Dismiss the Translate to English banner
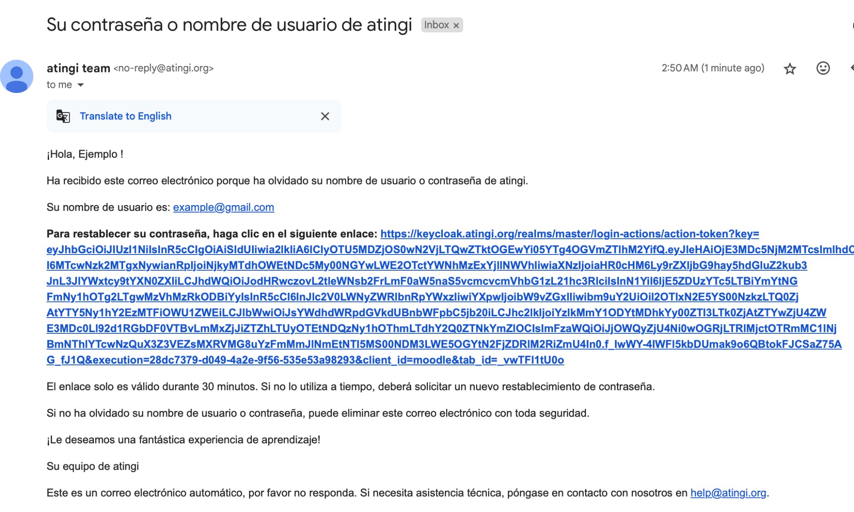 [325, 116]
